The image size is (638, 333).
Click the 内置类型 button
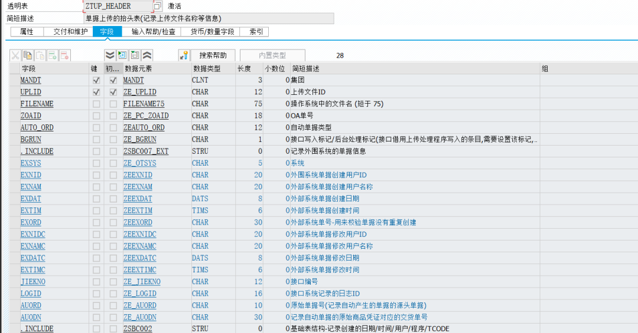(272, 55)
